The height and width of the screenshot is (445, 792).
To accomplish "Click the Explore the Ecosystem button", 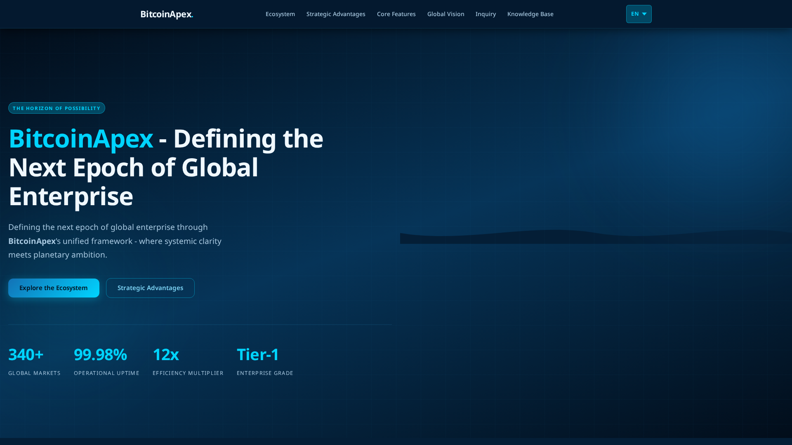I will pos(54,288).
